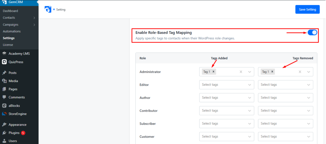Remove Tag 1 from Administrator Tags Added
The width and height of the screenshot is (326, 144).
[213, 72]
